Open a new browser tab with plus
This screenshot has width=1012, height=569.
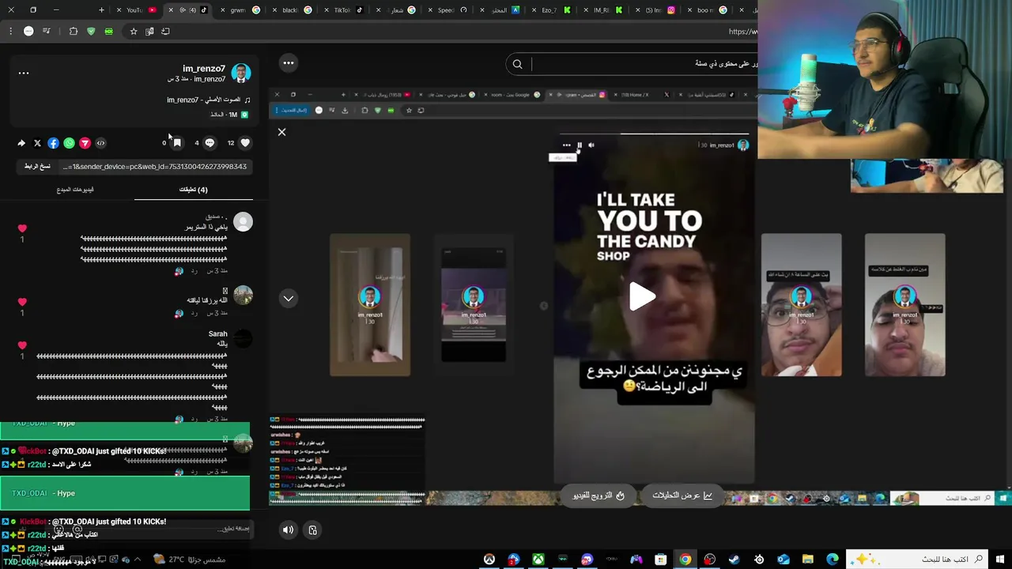101,10
